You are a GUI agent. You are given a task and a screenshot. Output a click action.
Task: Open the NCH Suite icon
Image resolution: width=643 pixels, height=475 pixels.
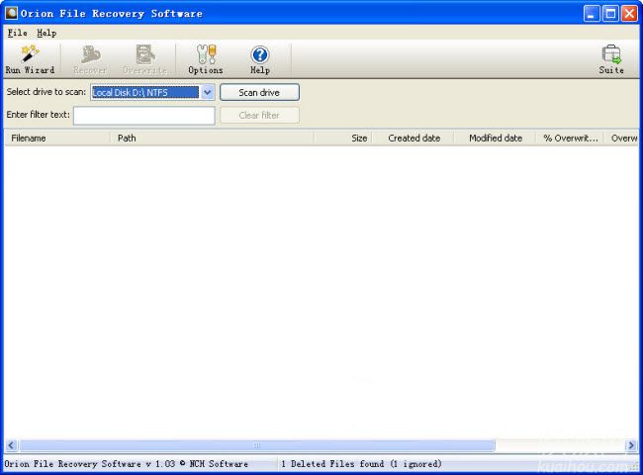click(611, 59)
